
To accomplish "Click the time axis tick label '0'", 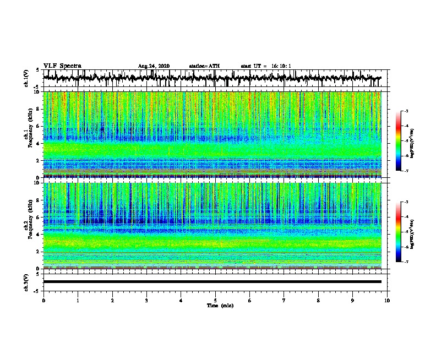I will 43,301.
